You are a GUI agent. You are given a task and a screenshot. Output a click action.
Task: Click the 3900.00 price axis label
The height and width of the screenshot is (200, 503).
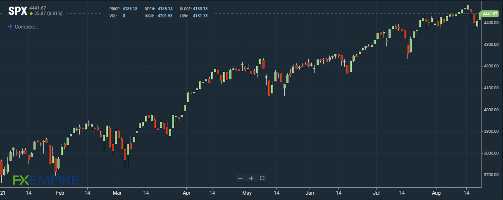(491, 131)
